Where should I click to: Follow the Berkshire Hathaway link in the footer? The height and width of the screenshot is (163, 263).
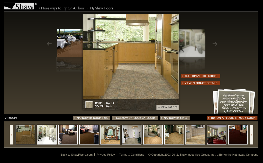[232, 155]
